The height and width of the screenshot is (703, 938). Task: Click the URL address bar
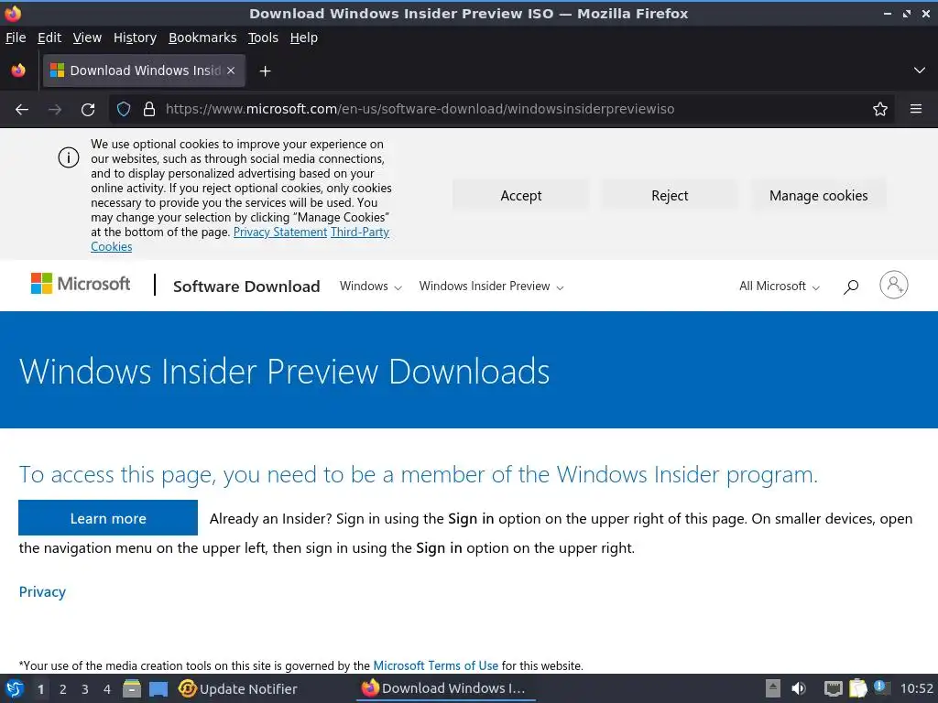(503, 109)
